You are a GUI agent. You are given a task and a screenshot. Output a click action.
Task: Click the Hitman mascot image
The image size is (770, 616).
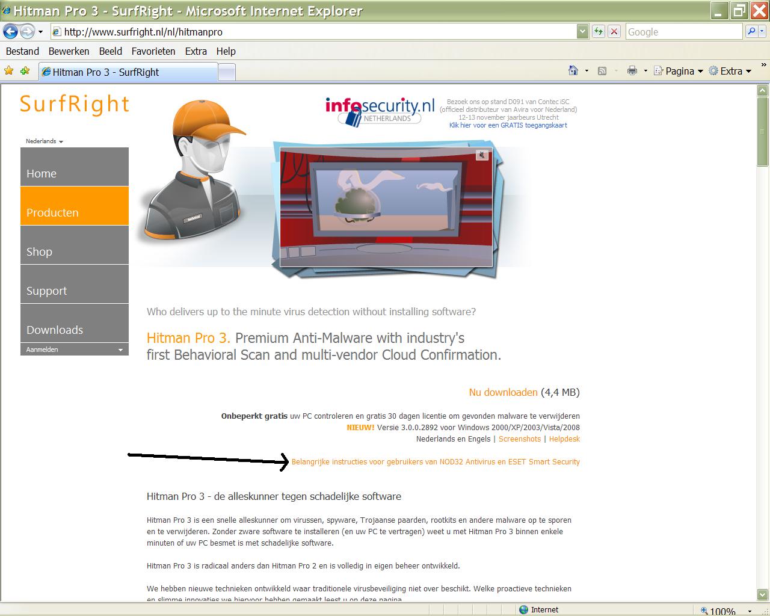(192, 171)
